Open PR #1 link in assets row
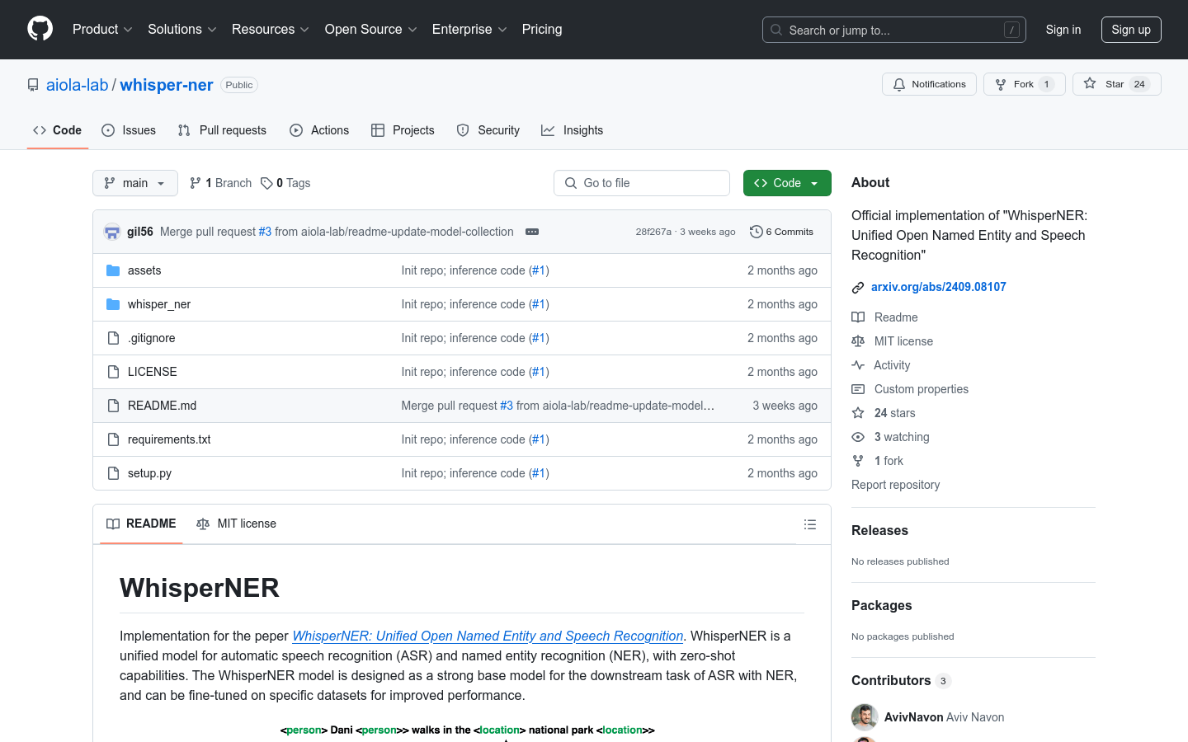 tap(539, 270)
